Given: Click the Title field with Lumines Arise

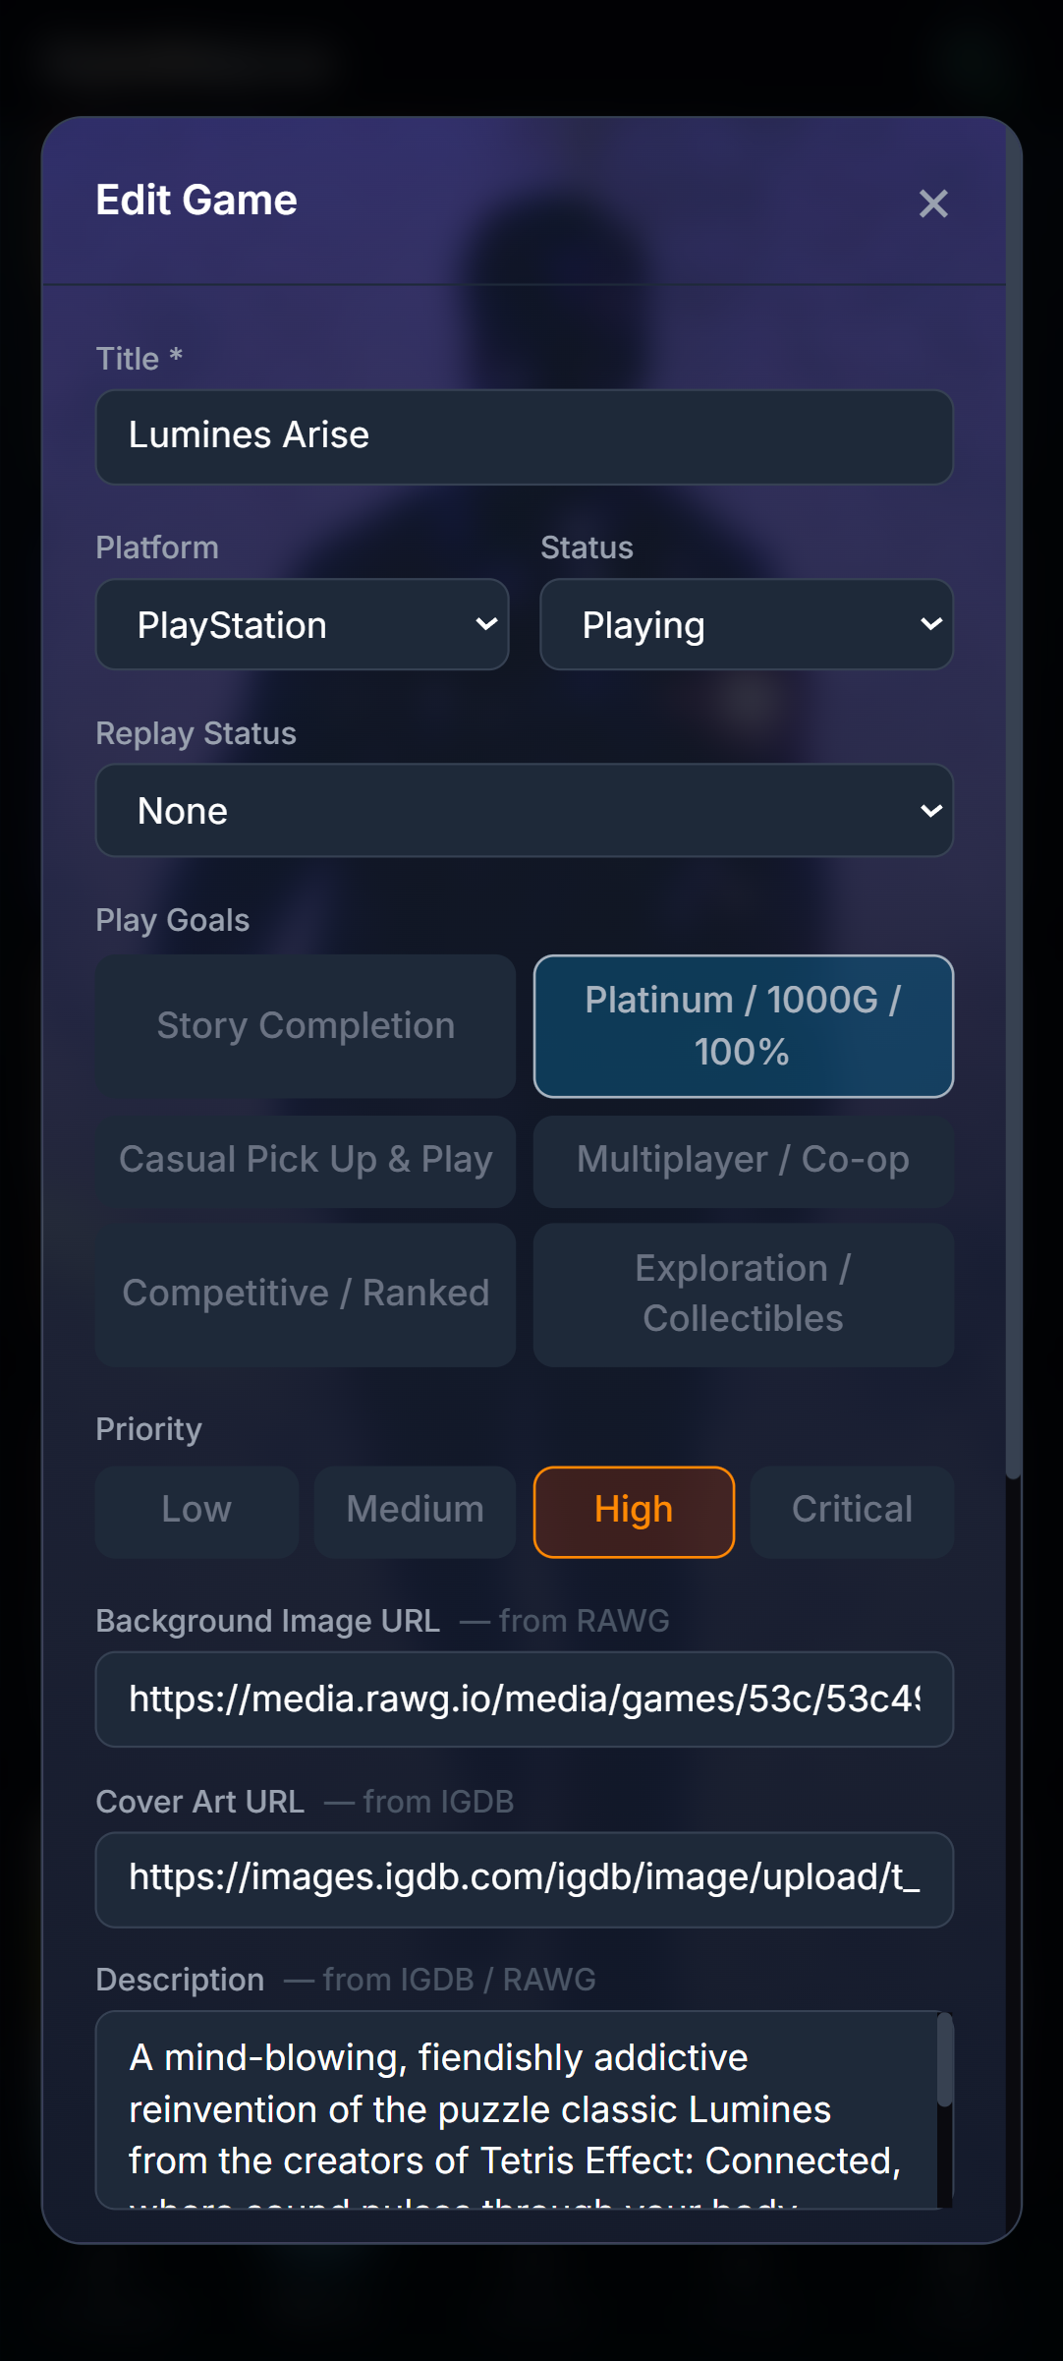Looking at the screenshot, I should [x=525, y=436].
